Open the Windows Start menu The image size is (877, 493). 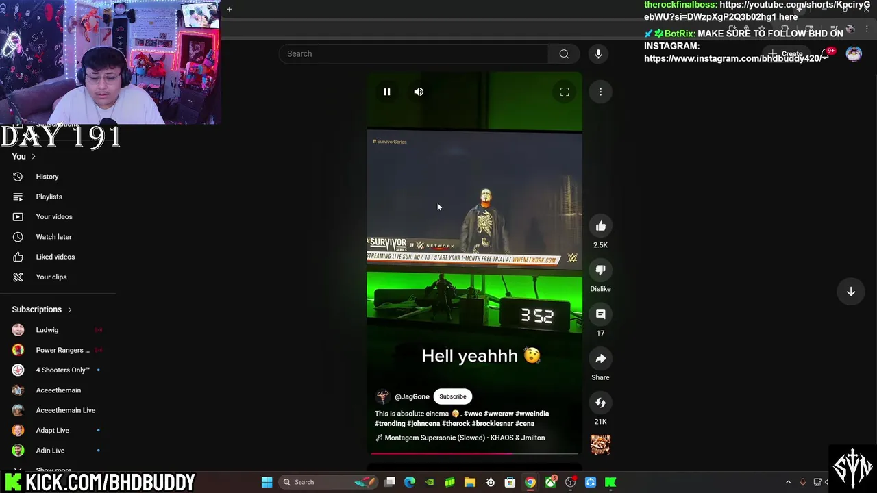(267, 482)
